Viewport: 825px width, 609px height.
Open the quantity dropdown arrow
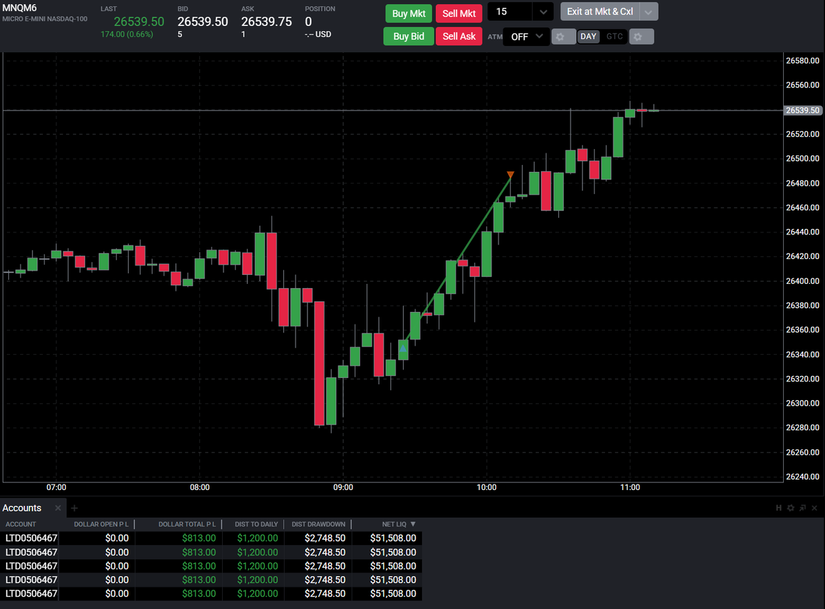pos(542,12)
